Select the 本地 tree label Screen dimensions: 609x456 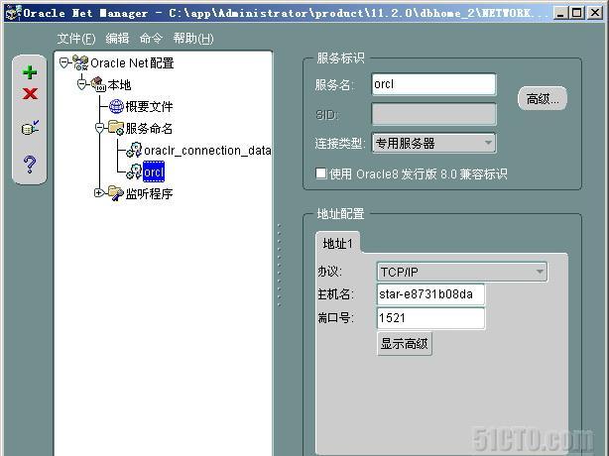click(x=119, y=84)
